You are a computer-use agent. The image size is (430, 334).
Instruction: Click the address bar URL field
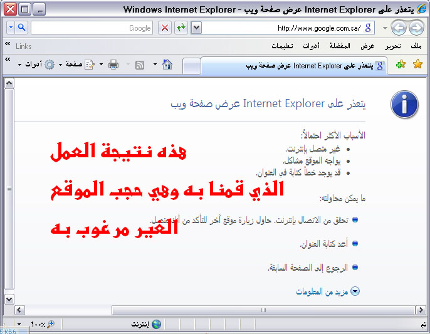click(x=283, y=28)
